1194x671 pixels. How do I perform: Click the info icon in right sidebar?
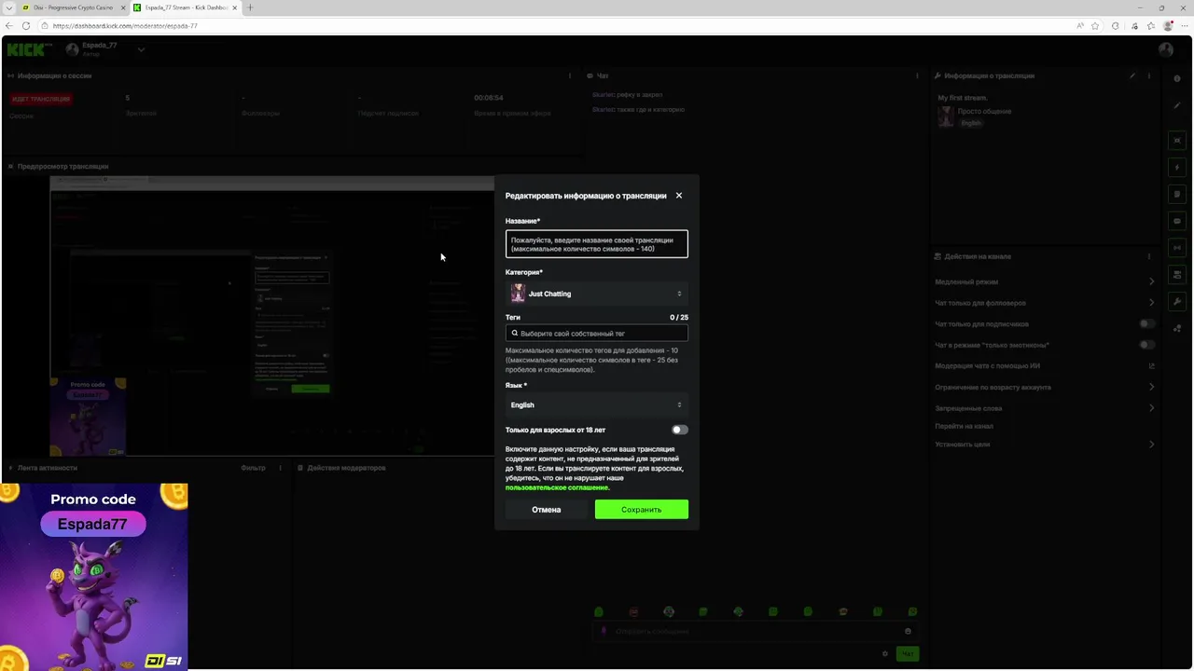tap(1177, 79)
